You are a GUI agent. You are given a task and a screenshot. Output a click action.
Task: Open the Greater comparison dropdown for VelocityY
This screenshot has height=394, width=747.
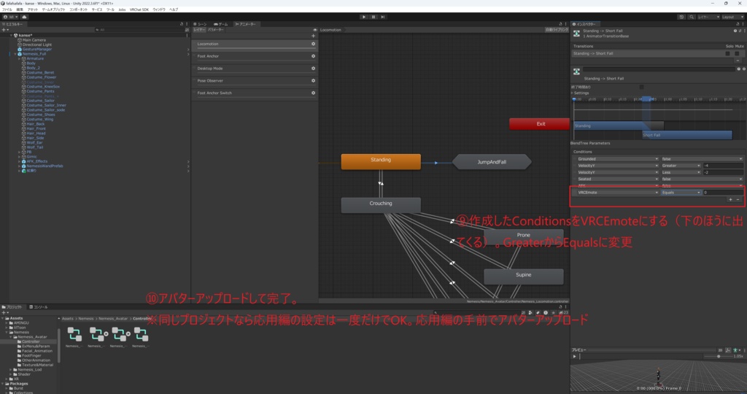pyautogui.click(x=681, y=166)
